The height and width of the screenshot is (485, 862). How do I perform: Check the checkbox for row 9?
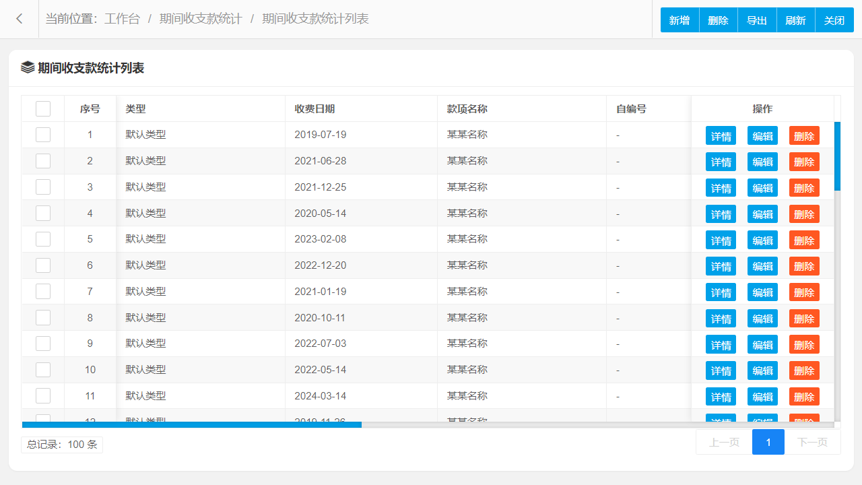click(43, 344)
